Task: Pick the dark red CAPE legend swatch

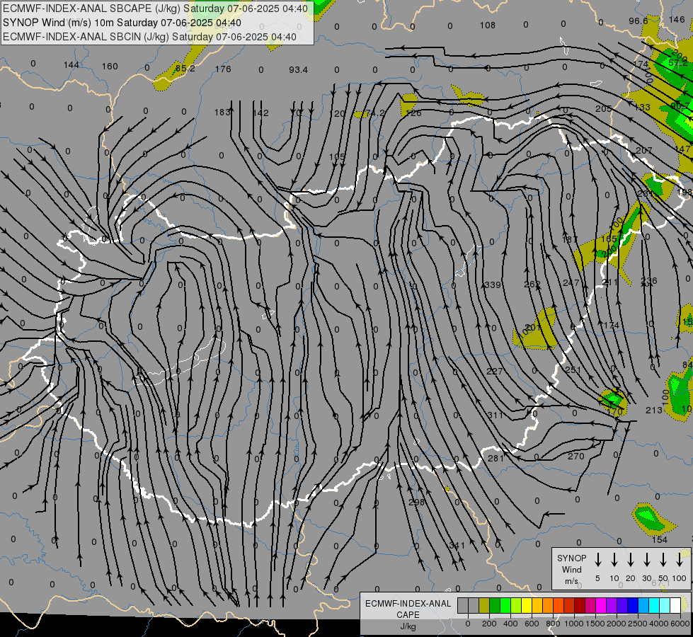Action: pos(580,606)
